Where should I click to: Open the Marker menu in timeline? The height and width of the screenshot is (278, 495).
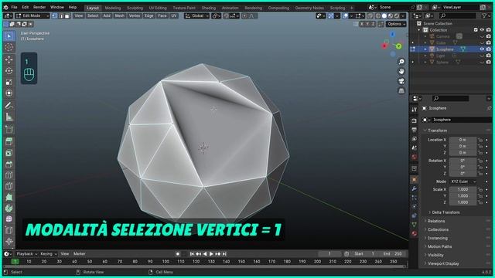click(79, 254)
